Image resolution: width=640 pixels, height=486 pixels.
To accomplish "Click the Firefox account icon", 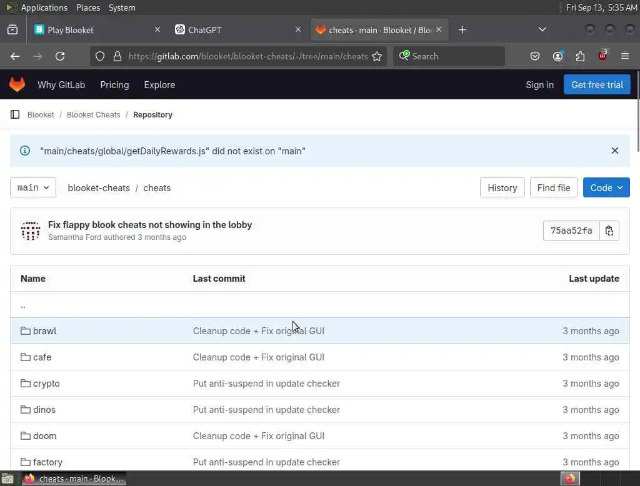I will (558, 56).
